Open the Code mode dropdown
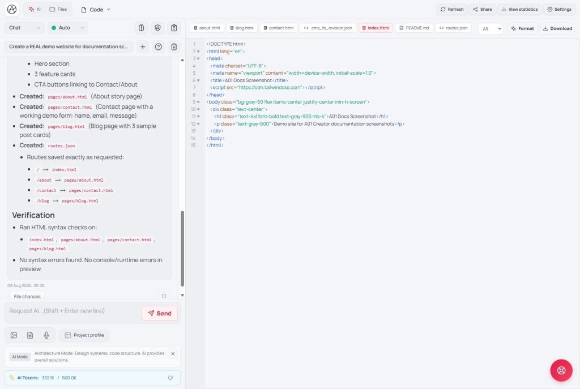 (x=96, y=10)
